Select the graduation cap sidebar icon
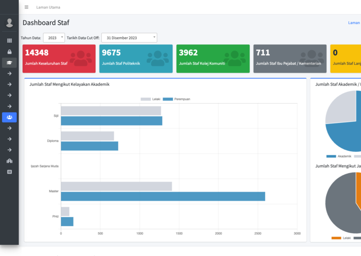Image resolution: width=361 pixels, height=256 pixels. (x=9, y=63)
